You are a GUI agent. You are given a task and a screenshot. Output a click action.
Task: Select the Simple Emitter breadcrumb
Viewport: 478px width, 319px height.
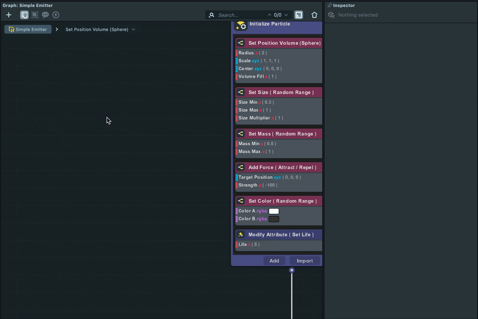(28, 30)
